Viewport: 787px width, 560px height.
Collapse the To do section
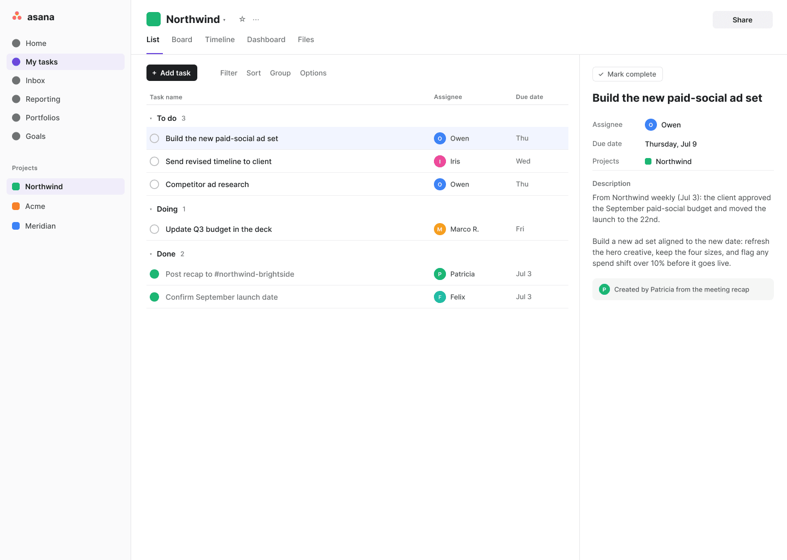[151, 118]
